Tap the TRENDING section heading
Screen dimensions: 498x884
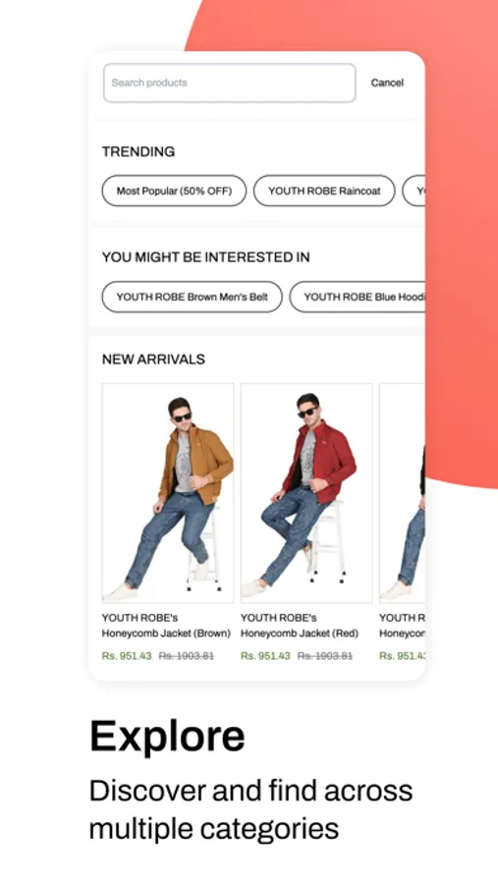(138, 151)
